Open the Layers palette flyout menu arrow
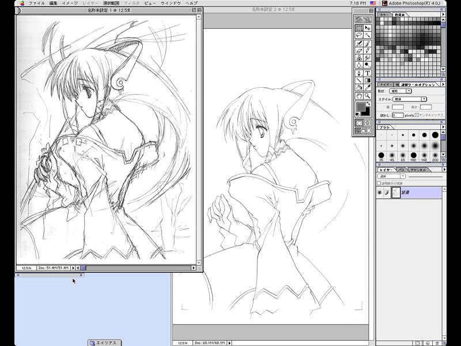Image resolution: width=461 pixels, height=346 pixels. (x=444, y=170)
